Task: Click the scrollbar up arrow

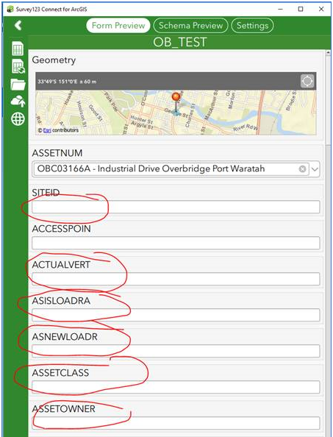Action: pyautogui.click(x=328, y=52)
